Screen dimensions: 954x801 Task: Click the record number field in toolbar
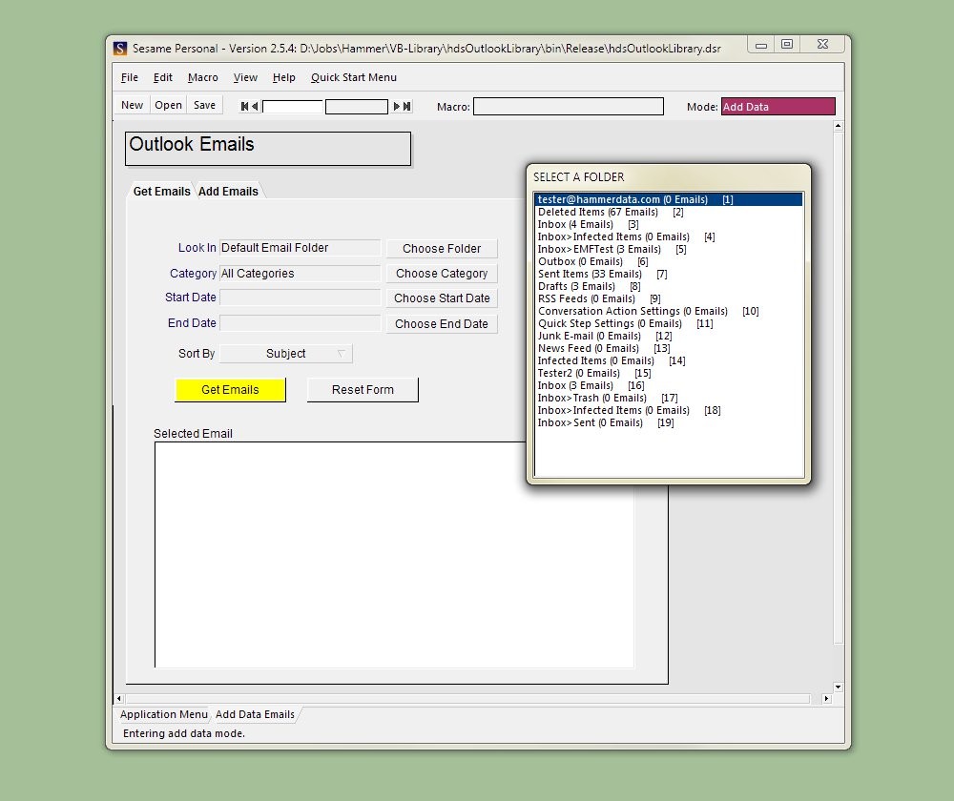pyautogui.click(x=292, y=107)
